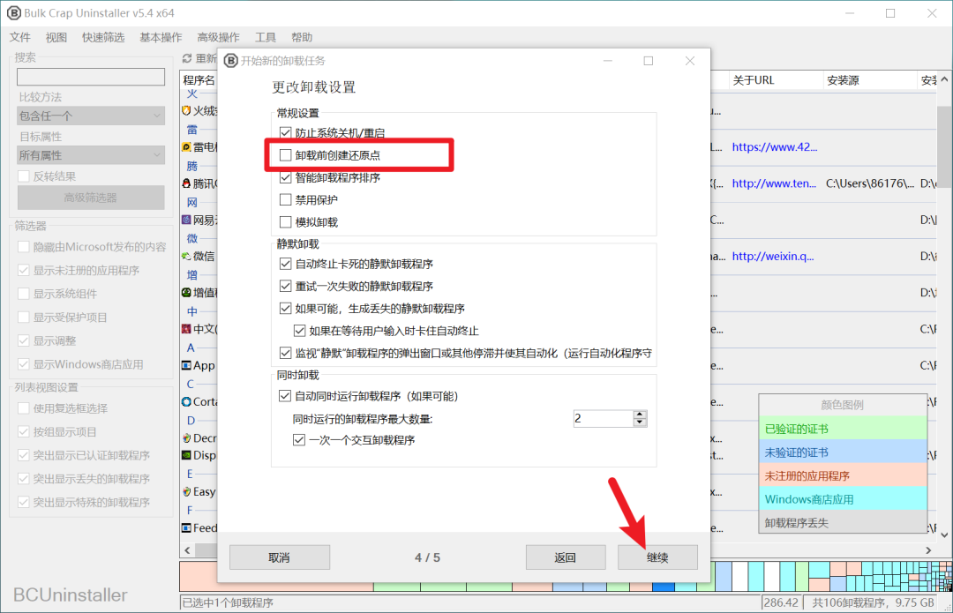Open the 帮助 menu
953x613 pixels.
[x=300, y=37]
